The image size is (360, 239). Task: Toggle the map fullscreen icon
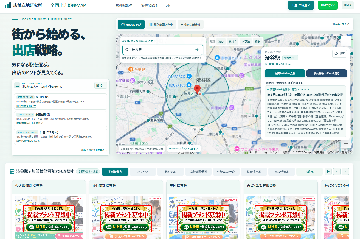(x=346, y=41)
